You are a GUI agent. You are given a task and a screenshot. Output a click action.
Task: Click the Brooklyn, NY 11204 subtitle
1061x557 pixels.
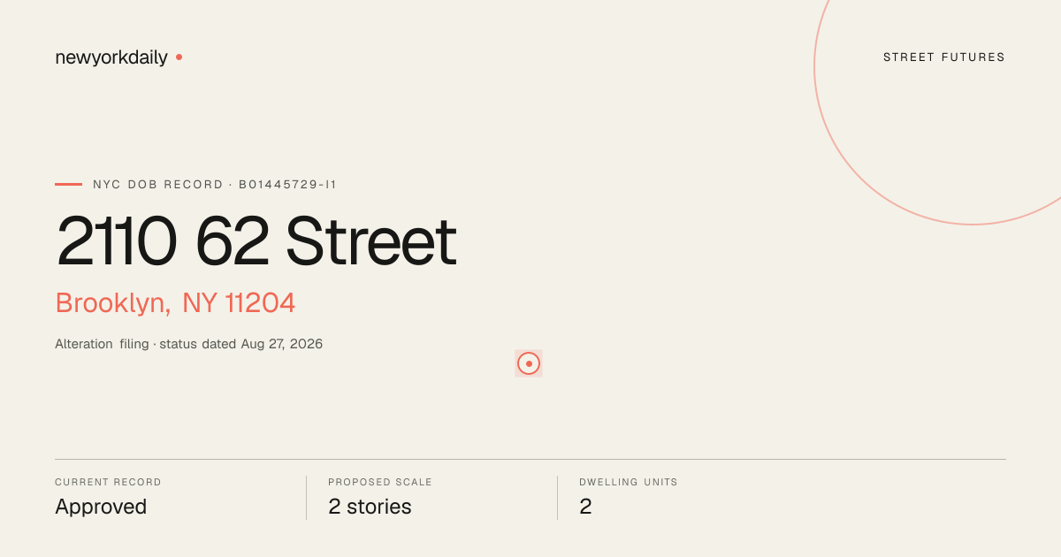tap(175, 303)
